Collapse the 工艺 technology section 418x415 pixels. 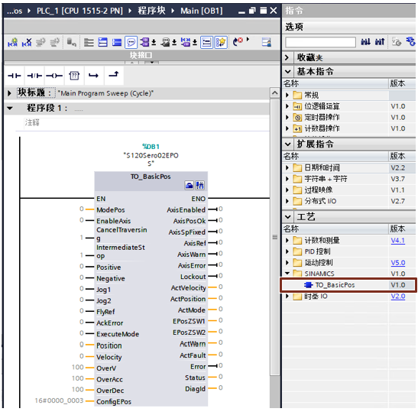(287, 217)
